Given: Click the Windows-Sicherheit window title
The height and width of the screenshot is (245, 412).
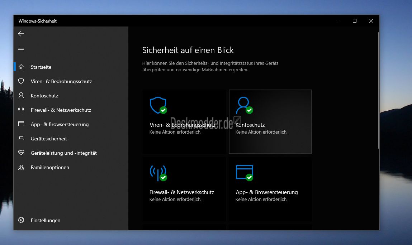Looking at the screenshot, I should pos(38,21).
